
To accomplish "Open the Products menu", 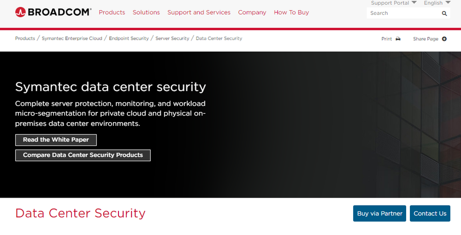I will click(x=112, y=12).
